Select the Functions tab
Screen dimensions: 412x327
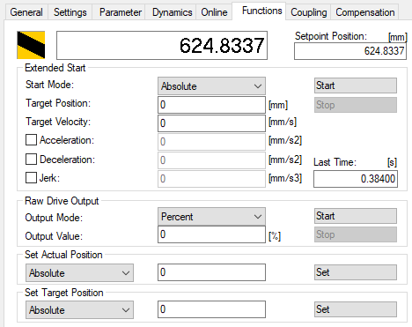point(259,11)
